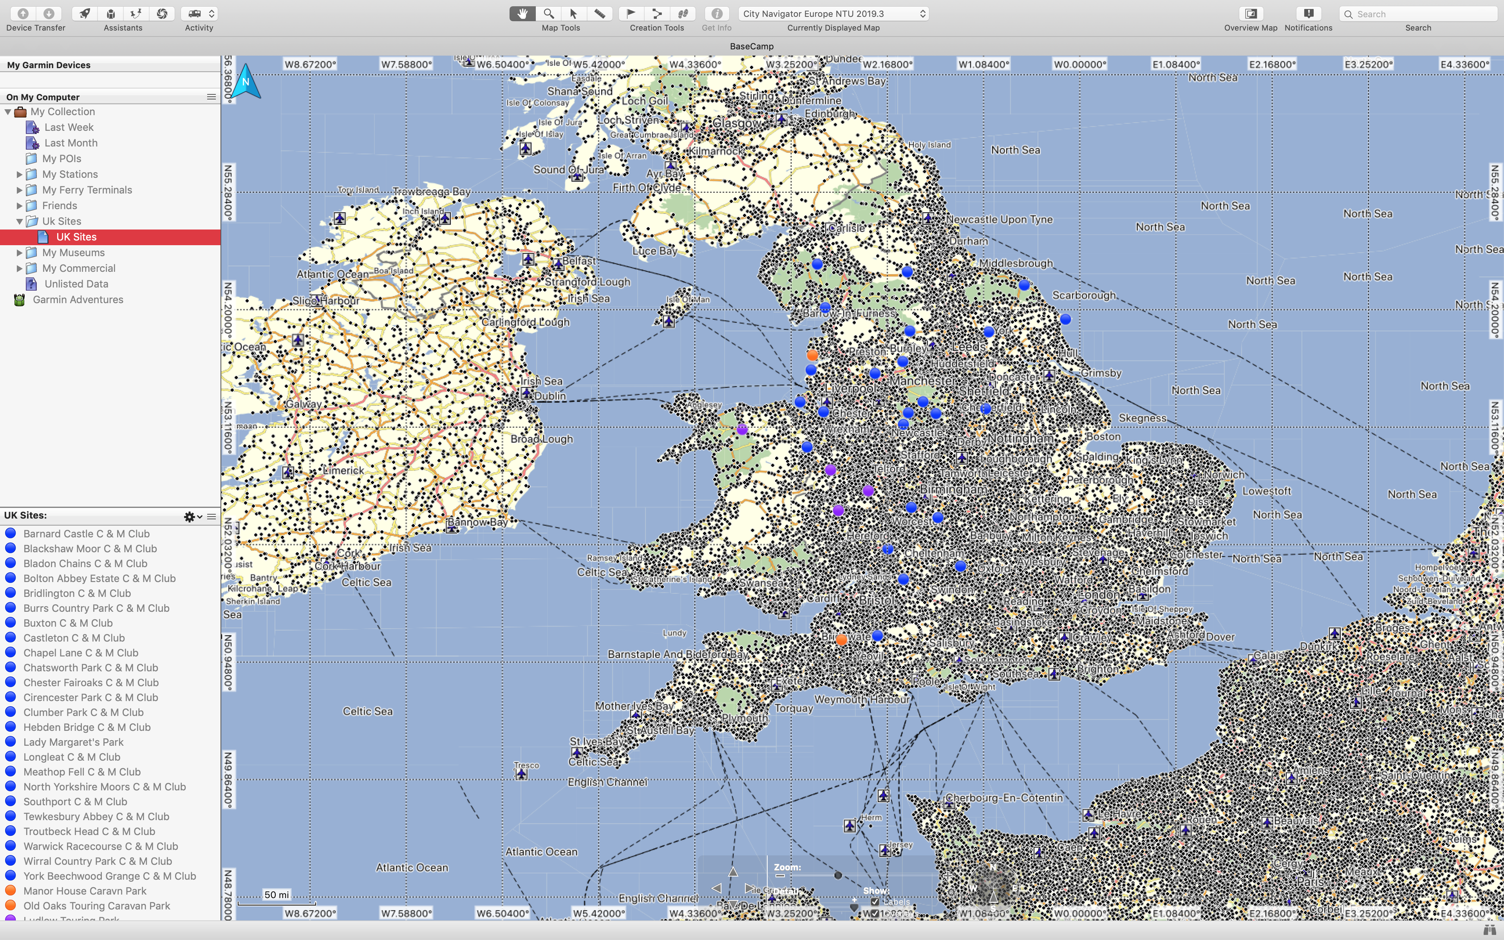This screenshot has width=1504, height=940.
Task: Expand the My Stations folder
Action: pos(19,174)
